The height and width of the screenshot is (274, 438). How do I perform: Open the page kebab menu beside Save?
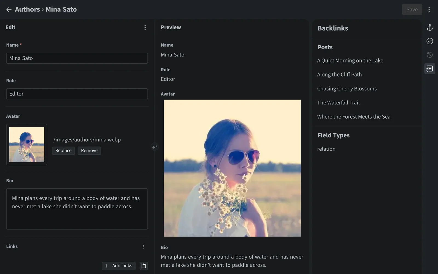pos(429,10)
